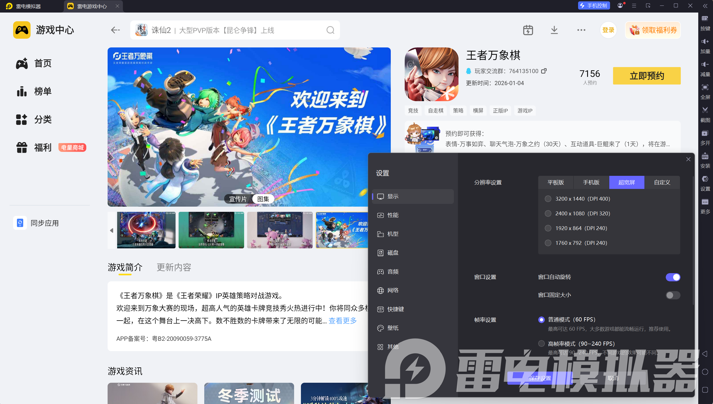
Task: Click left arrow of thumbnail carousel
Action: click(x=112, y=230)
